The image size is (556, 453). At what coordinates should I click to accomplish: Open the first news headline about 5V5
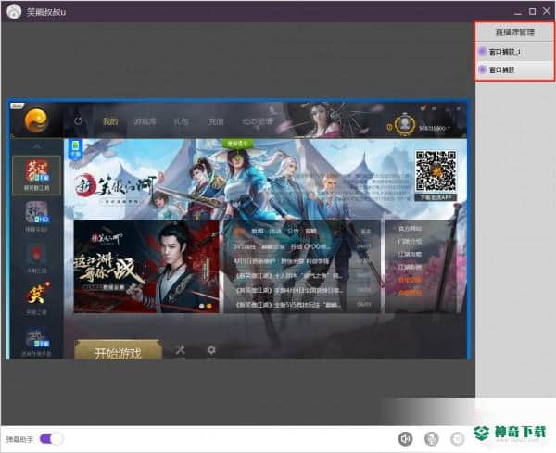283,246
